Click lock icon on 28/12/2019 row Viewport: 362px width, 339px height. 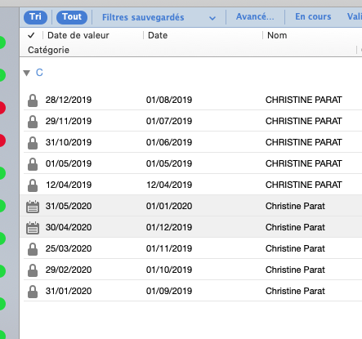point(33,100)
